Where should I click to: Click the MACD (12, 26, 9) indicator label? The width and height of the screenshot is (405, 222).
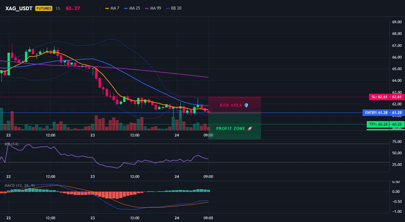click(x=19, y=185)
